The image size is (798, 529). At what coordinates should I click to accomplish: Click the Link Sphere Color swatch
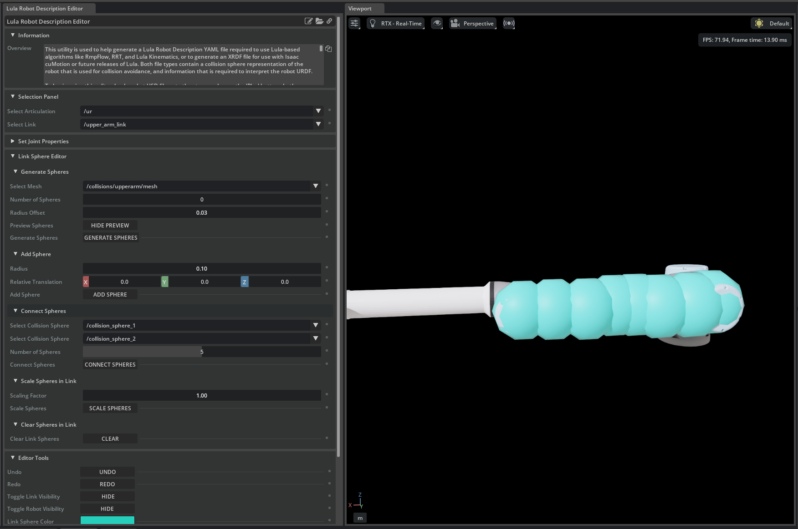click(x=107, y=521)
